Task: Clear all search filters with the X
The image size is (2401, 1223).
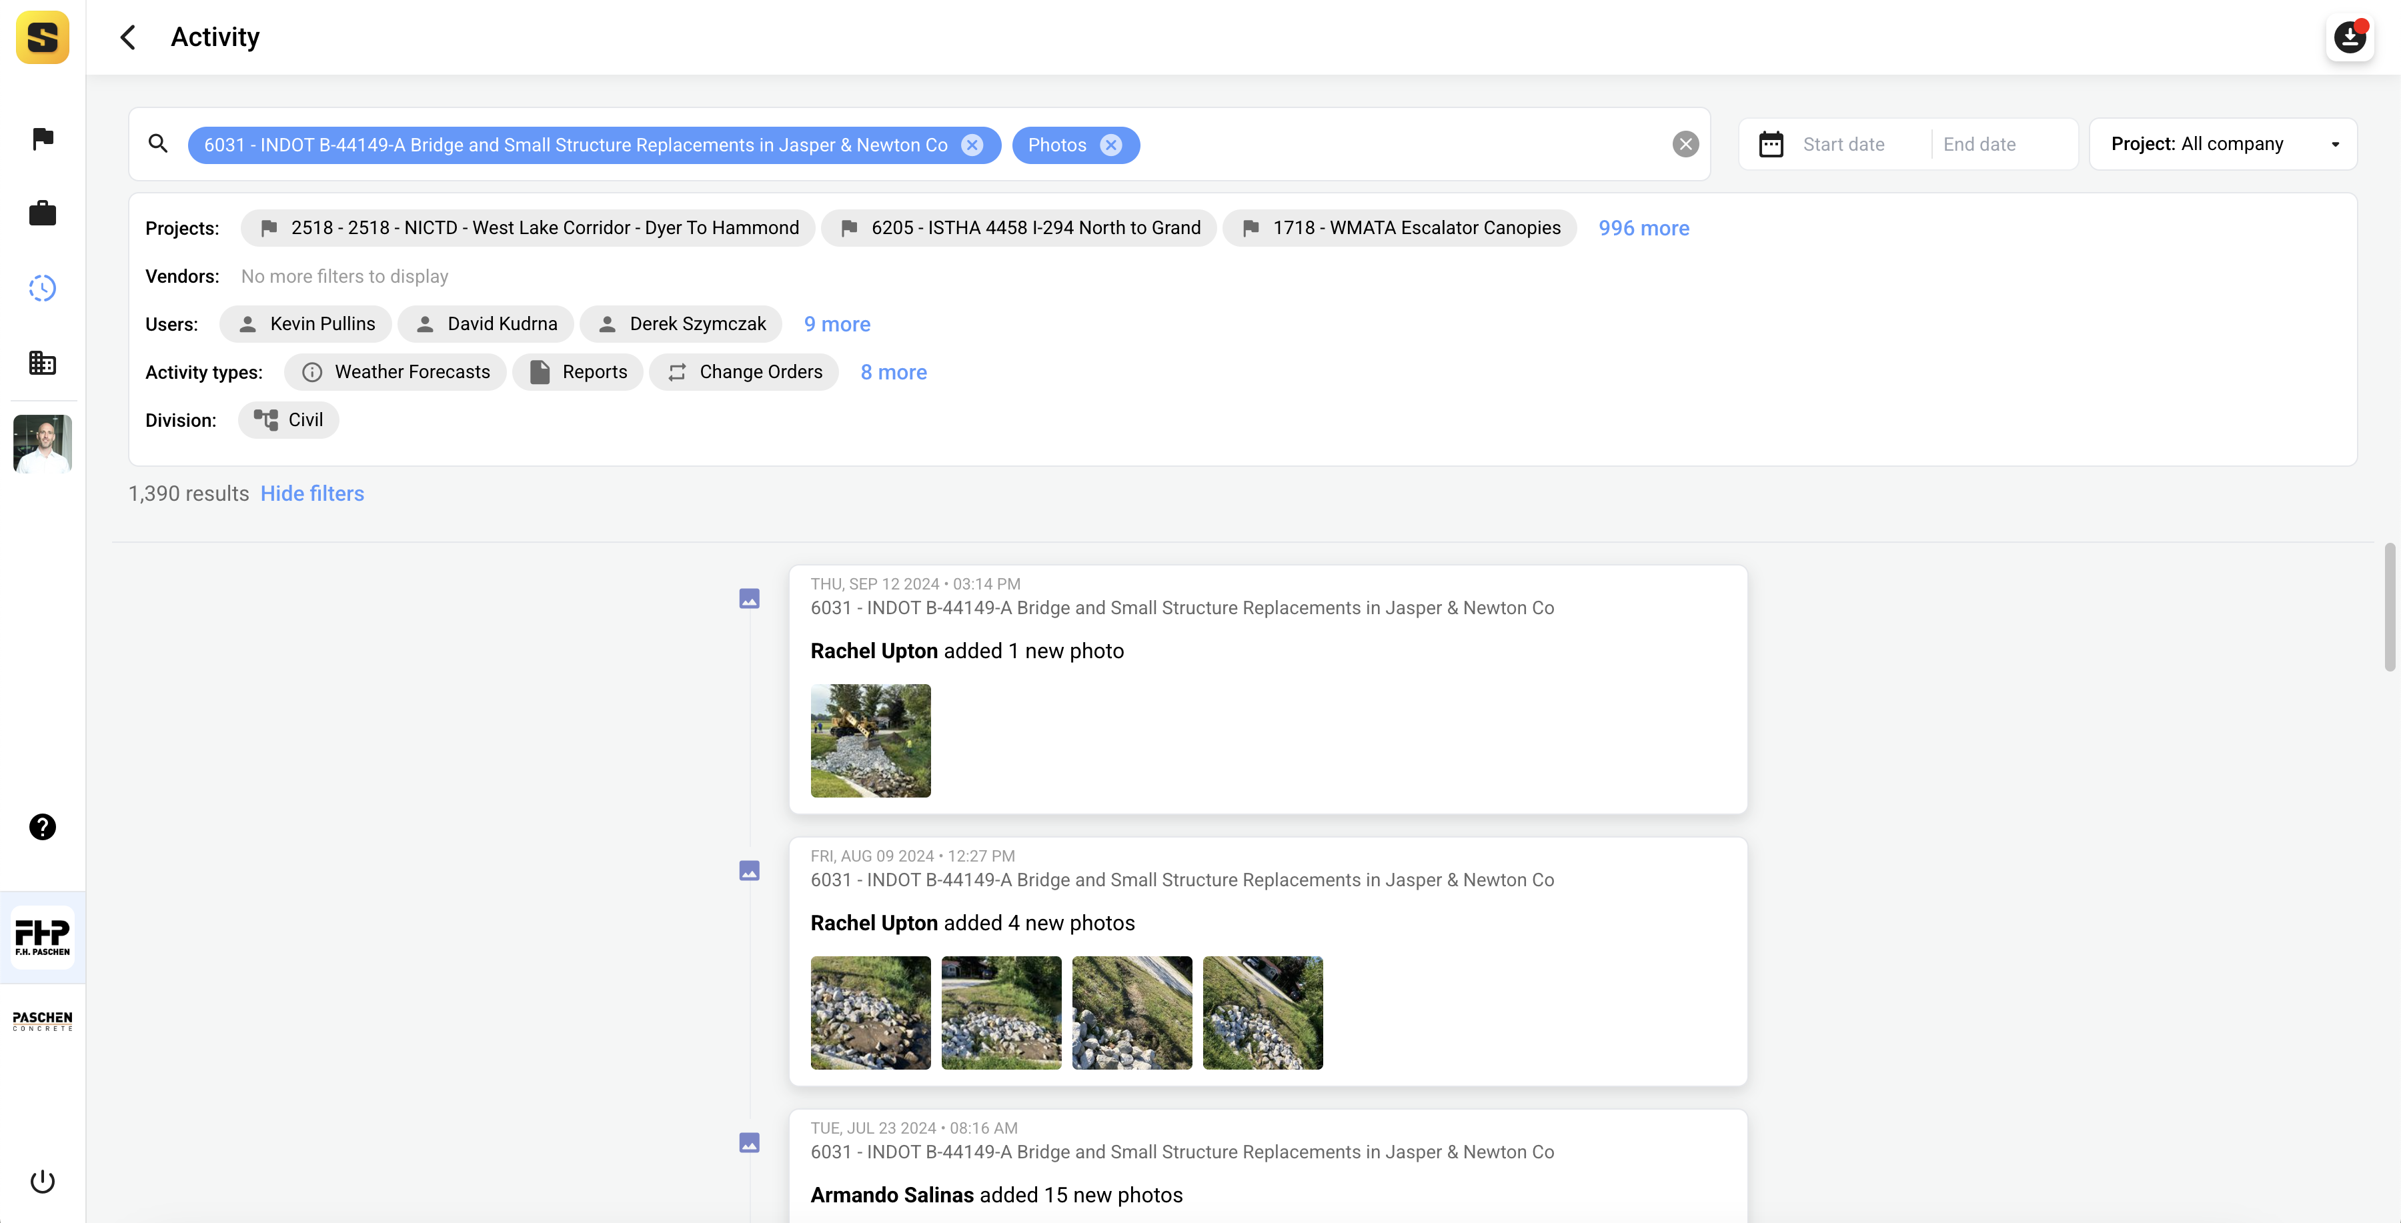Action: 1685,143
